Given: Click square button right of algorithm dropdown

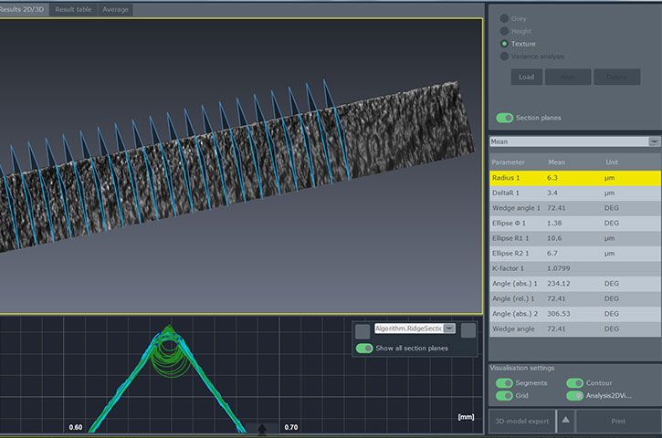Looking at the screenshot, I should (x=468, y=330).
